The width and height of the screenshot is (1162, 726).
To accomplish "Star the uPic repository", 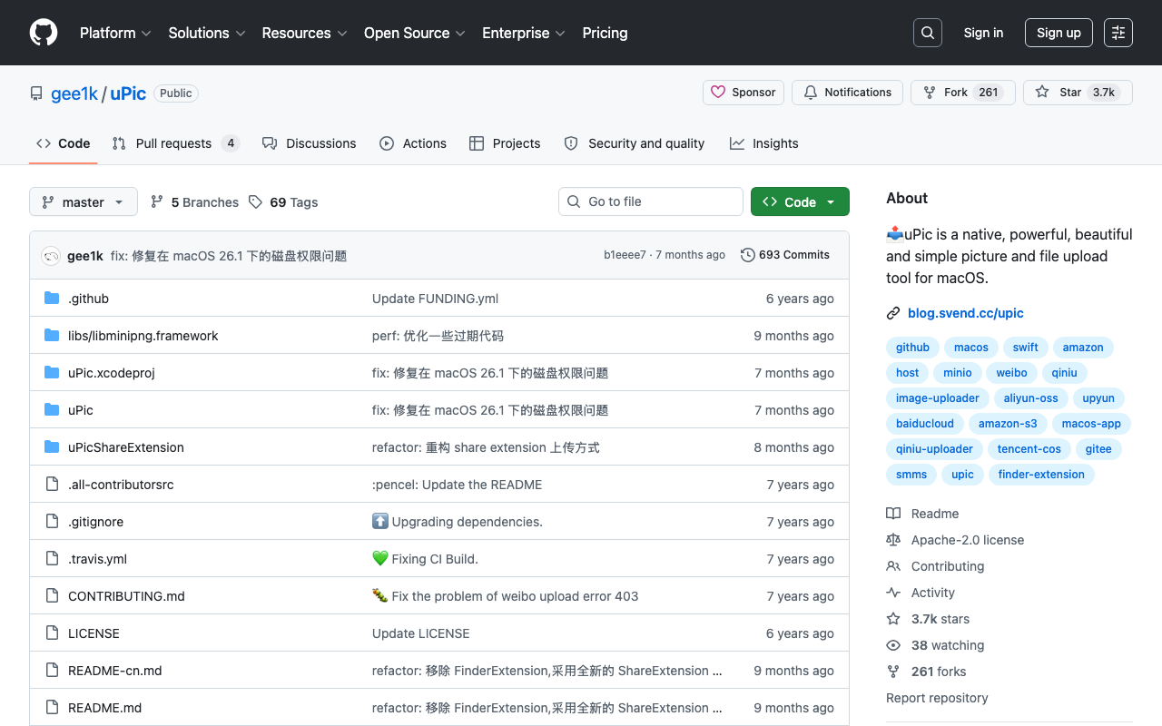I will click(x=1078, y=93).
